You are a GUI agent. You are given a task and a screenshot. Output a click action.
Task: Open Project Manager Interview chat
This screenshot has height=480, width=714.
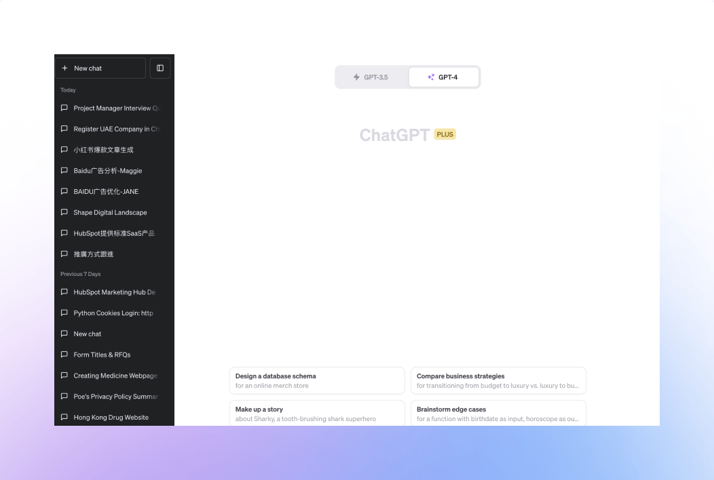pos(114,108)
